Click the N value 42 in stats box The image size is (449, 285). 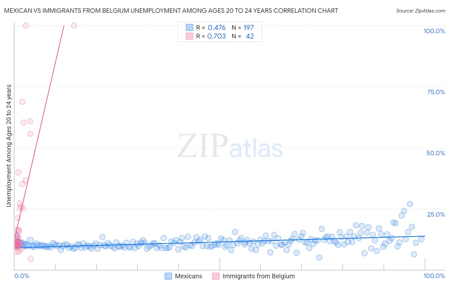(x=250, y=36)
